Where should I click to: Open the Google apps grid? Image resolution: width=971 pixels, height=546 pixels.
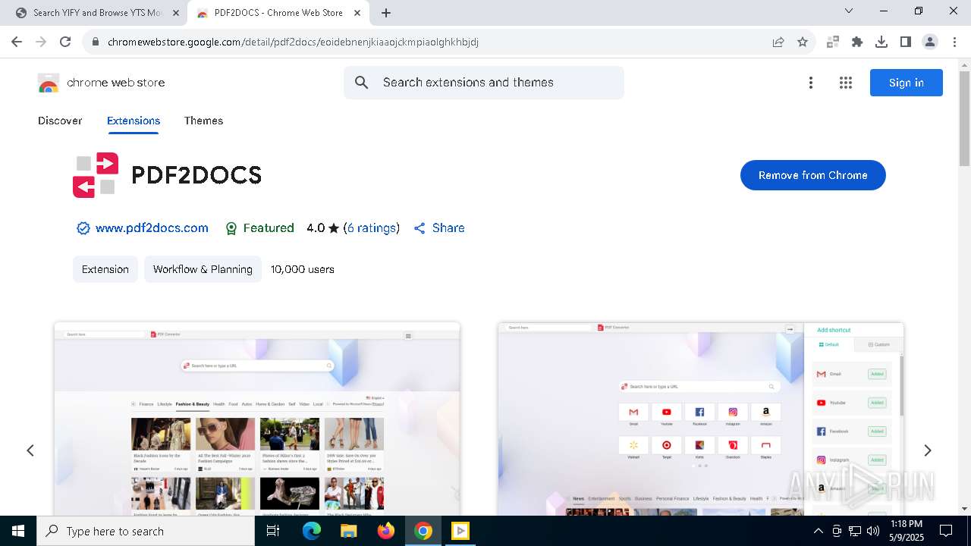[846, 83]
